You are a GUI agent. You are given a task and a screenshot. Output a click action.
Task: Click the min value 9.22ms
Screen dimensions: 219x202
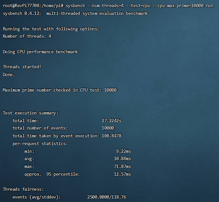click(x=124, y=151)
